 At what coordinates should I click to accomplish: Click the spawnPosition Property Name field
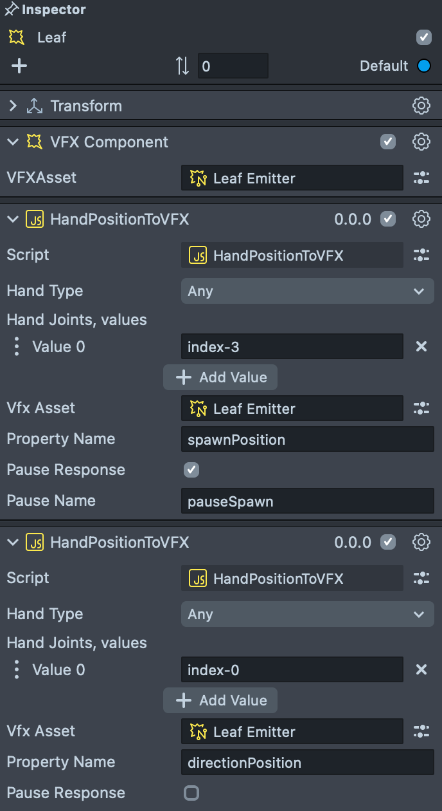pos(307,440)
